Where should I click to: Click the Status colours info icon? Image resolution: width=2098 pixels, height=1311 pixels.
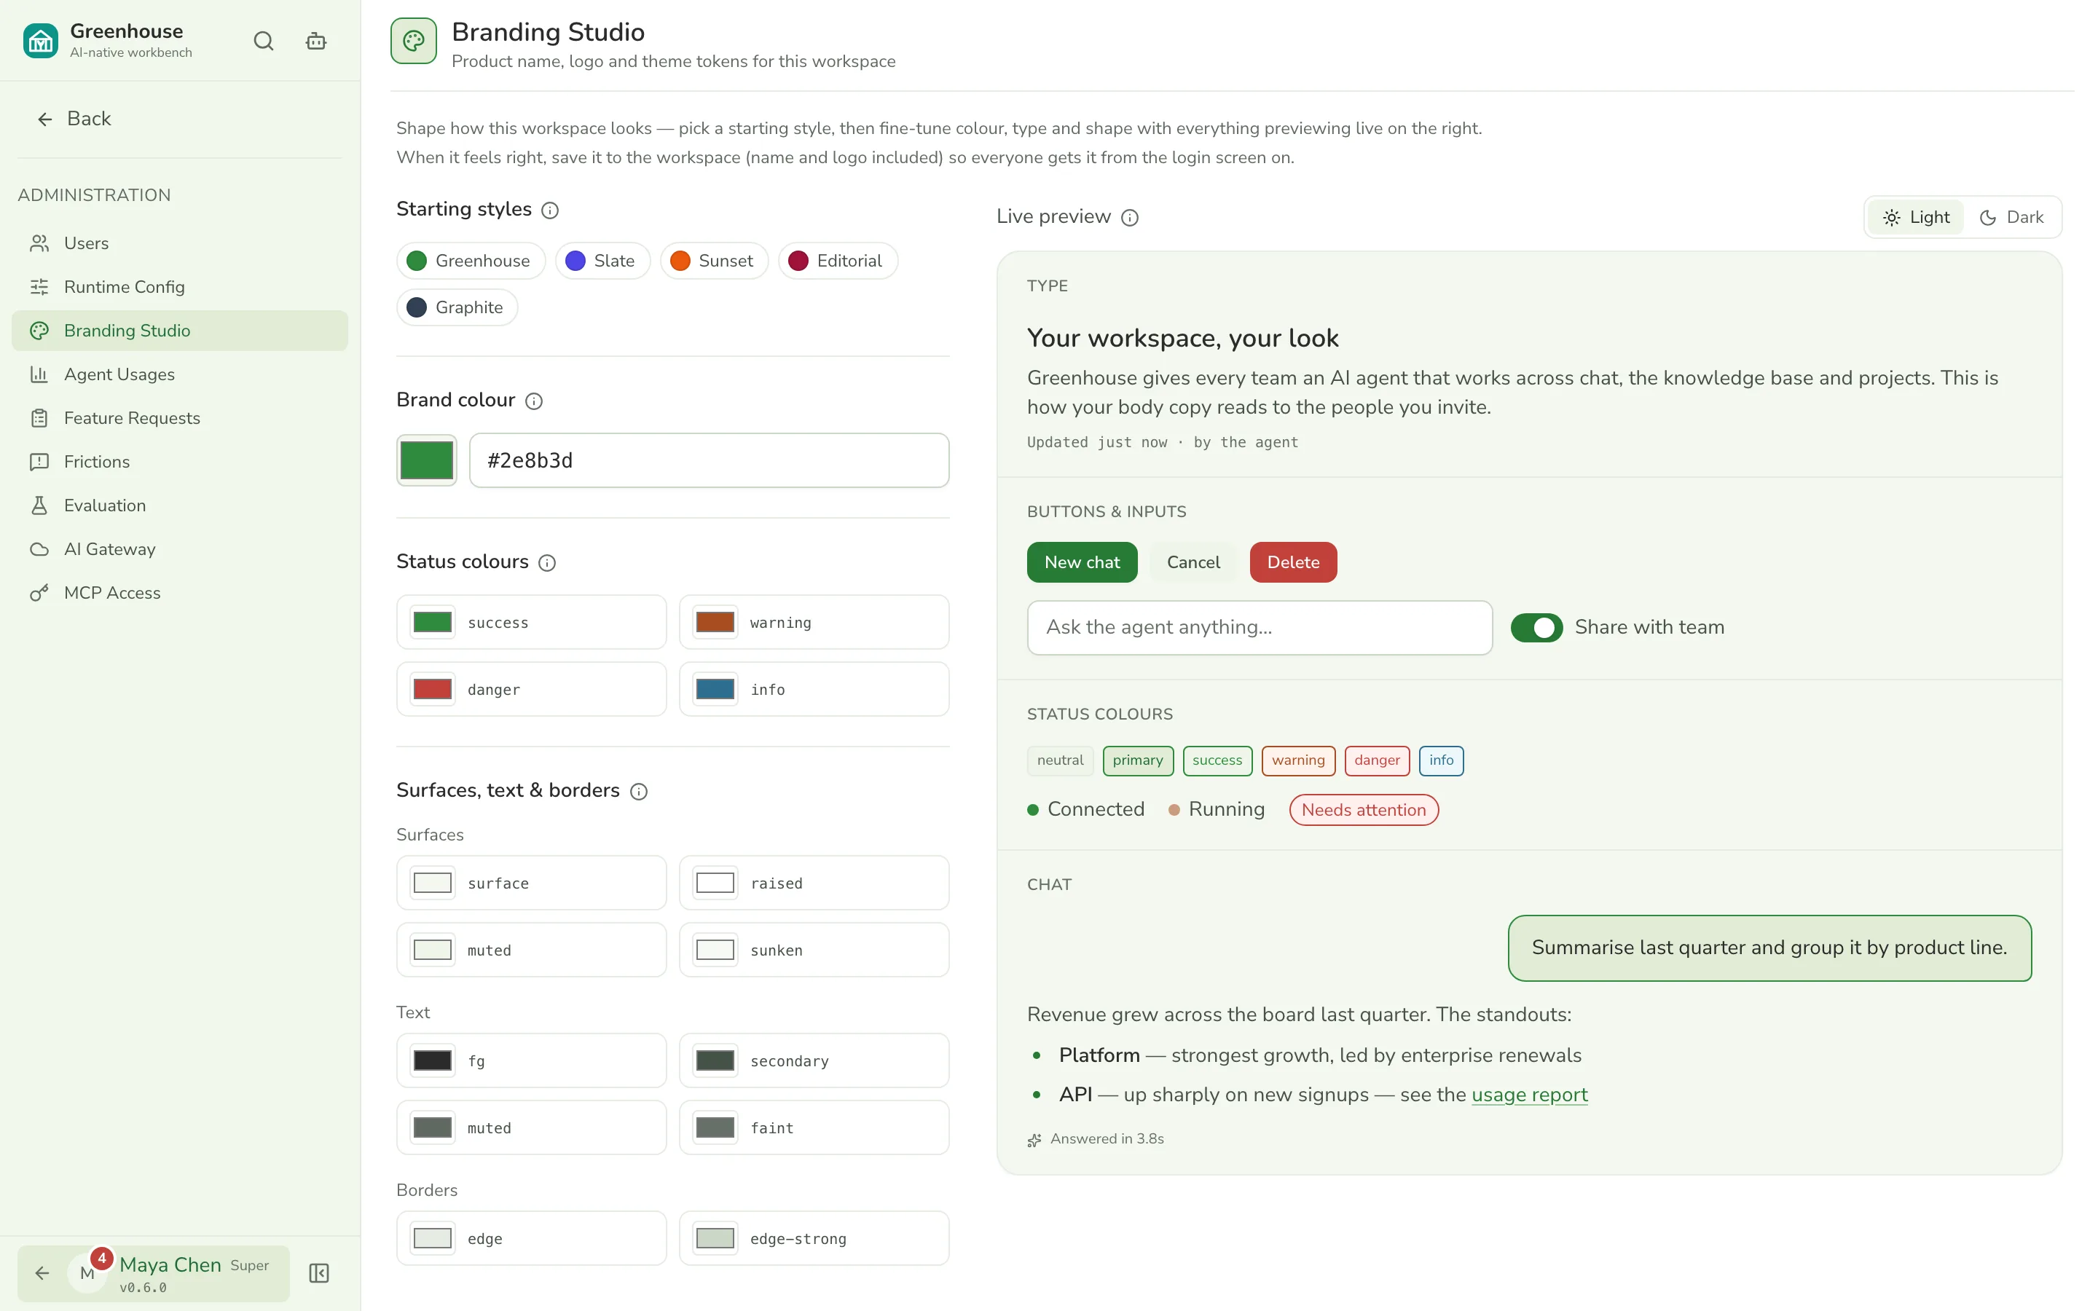[547, 563]
